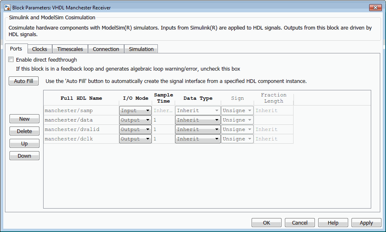Click the Sign column header
Screen dimensions: 386x232
coord(237,98)
